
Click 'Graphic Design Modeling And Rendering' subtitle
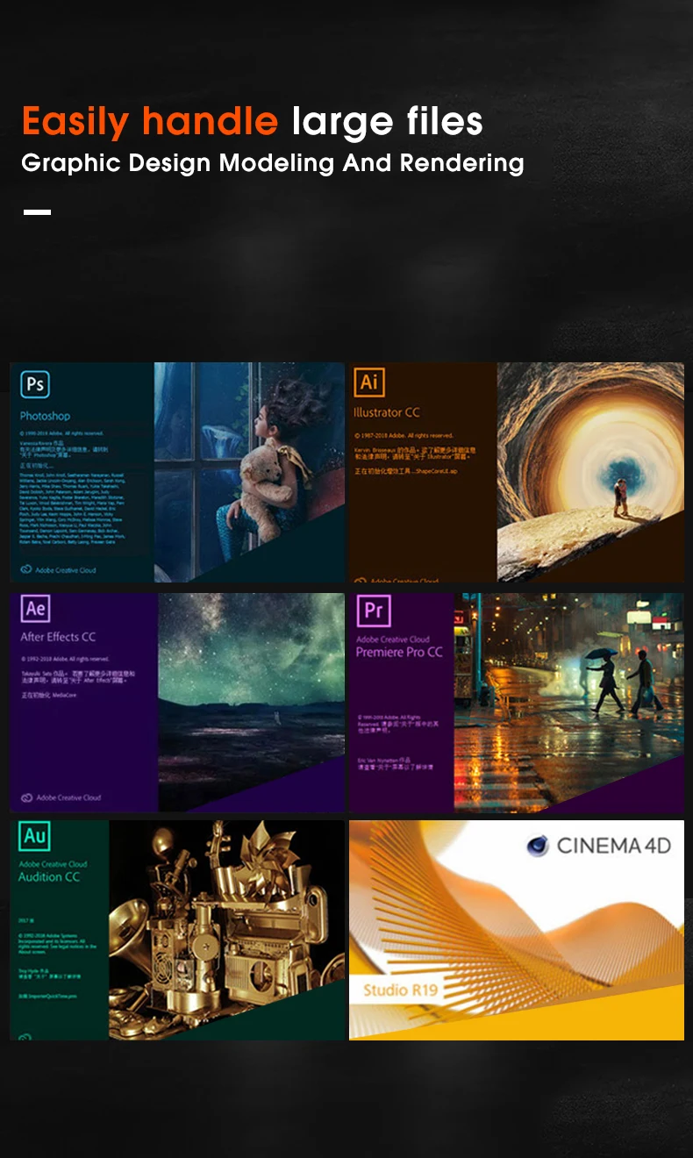273,163
